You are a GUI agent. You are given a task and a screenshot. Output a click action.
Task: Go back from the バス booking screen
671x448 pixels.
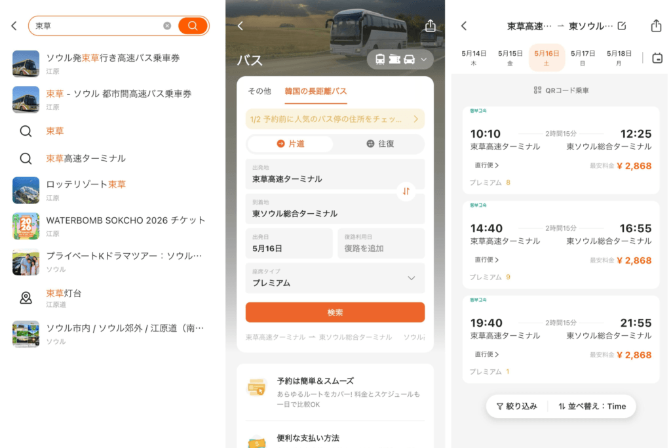(240, 26)
